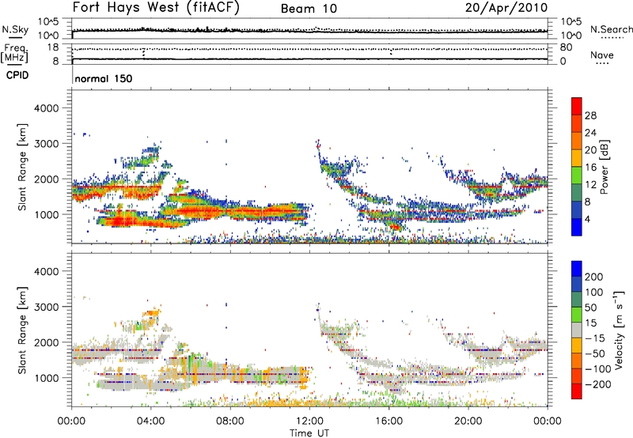Click '3000' on velocity panel range axis
Viewport: 633px width, 438px height.
46,307
